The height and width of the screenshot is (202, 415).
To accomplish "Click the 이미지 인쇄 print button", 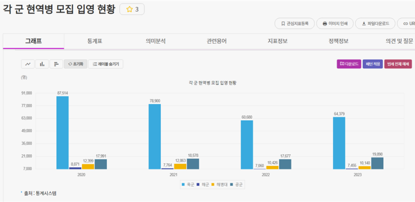I will [335, 23].
